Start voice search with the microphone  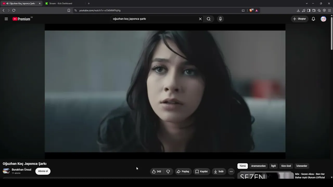pos(220,19)
